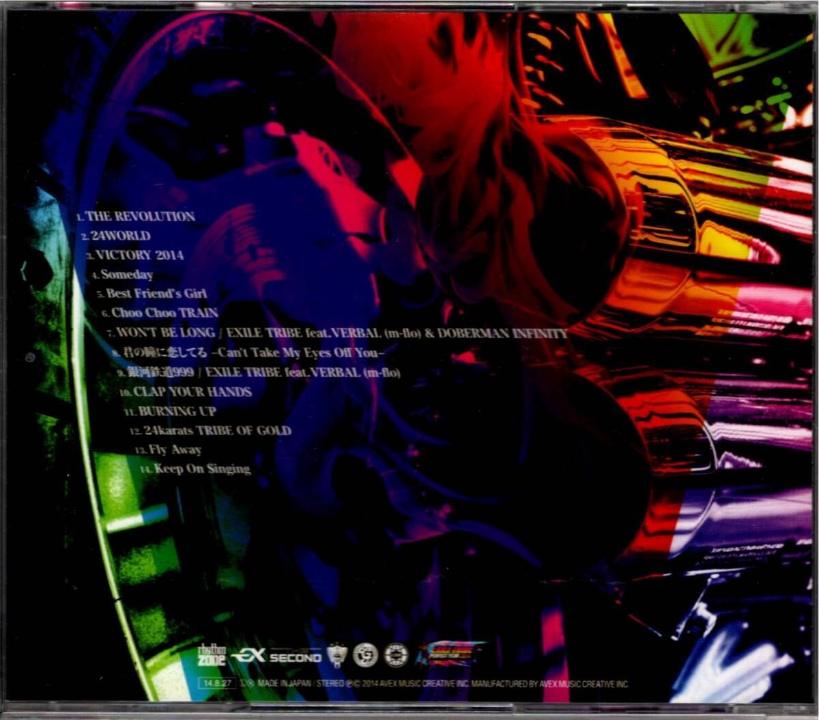The image size is (819, 720).
Task: Select track 5 Best Friend's Girl
Action: pyautogui.click(x=152, y=294)
